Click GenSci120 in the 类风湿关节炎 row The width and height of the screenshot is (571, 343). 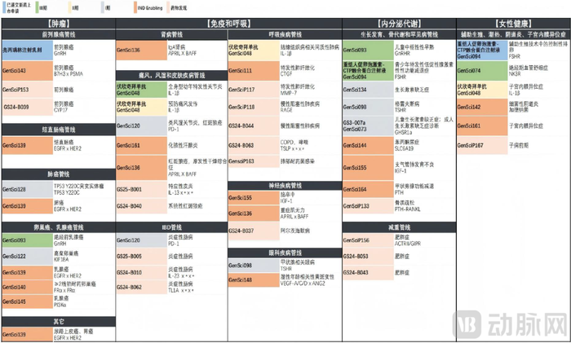tap(142, 125)
